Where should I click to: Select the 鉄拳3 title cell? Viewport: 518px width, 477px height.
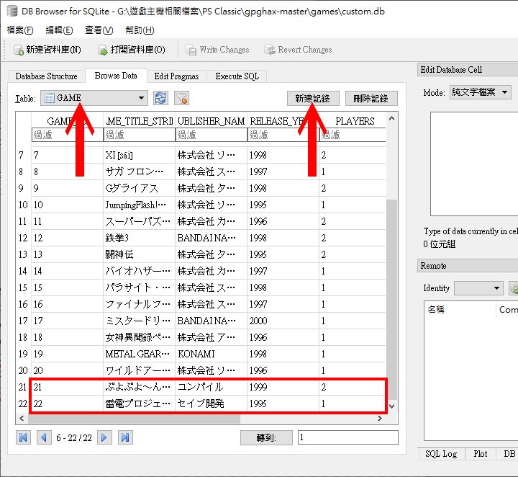tap(139, 238)
